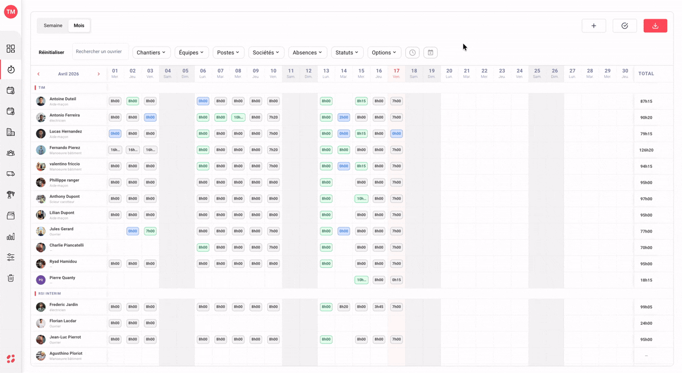This screenshot has height=373, width=682.
Task: Open the sliders settings icon in sidebar
Action: point(11,257)
